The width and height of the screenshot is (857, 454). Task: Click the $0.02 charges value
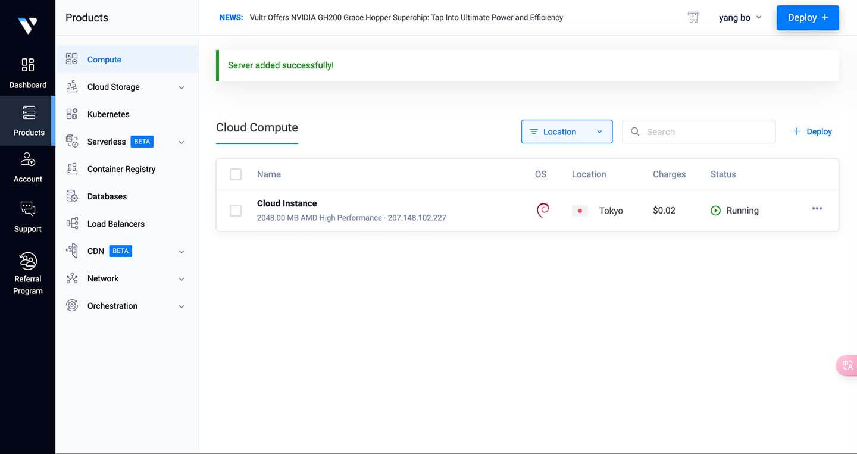click(x=664, y=211)
